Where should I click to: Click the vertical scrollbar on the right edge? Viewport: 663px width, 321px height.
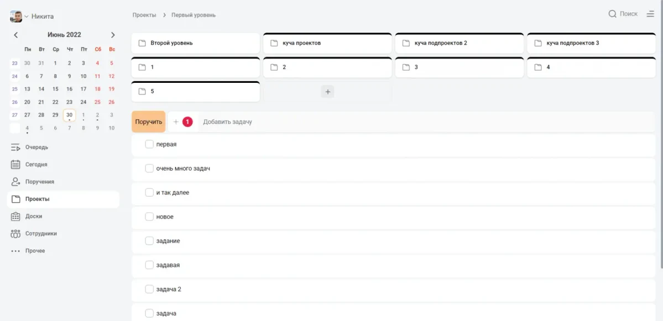661,134
